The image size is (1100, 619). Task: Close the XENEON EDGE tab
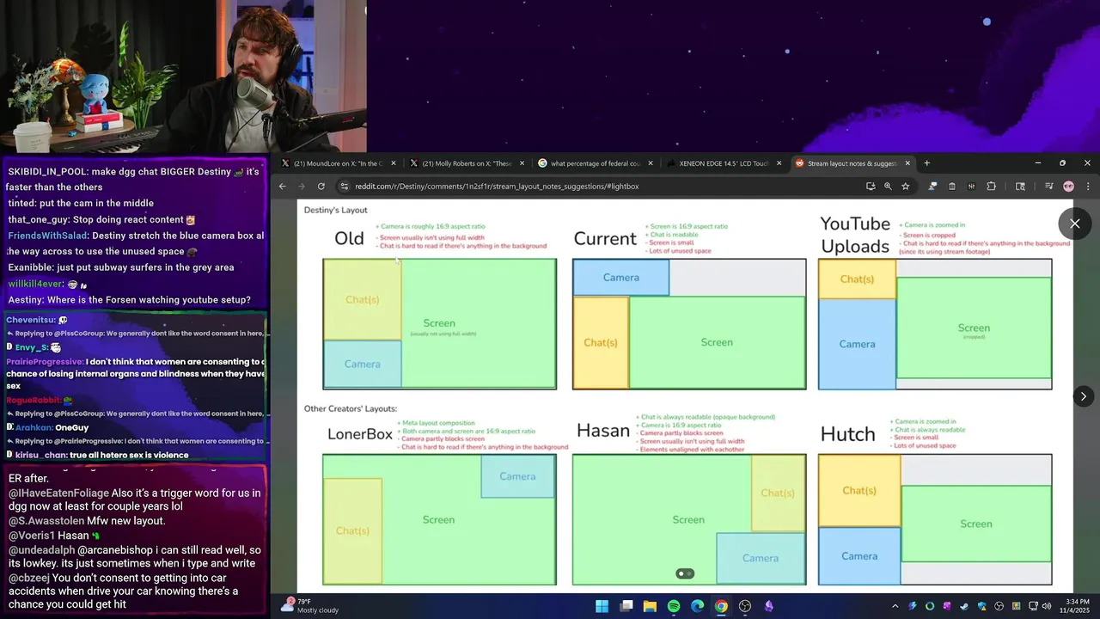pos(779,163)
